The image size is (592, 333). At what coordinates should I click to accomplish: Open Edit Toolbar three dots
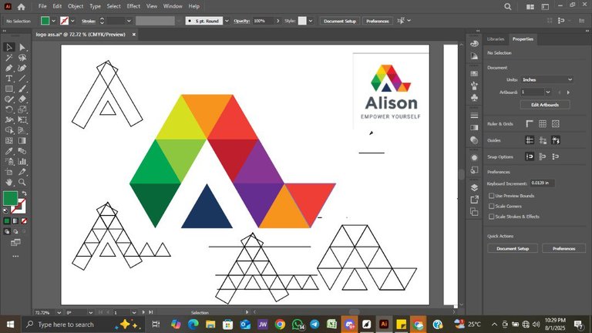point(15,257)
